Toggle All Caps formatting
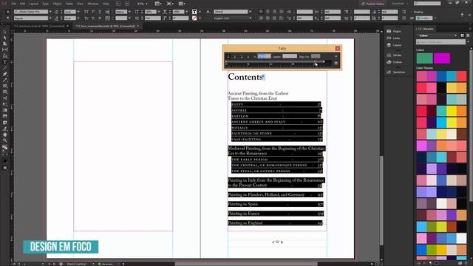This screenshot has width=473, height=266. click(x=86, y=12)
